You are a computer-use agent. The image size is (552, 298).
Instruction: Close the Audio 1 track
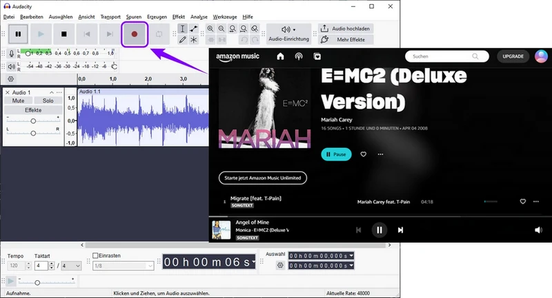tap(8, 92)
